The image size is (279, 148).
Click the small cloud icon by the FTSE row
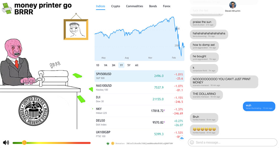coord(182,138)
